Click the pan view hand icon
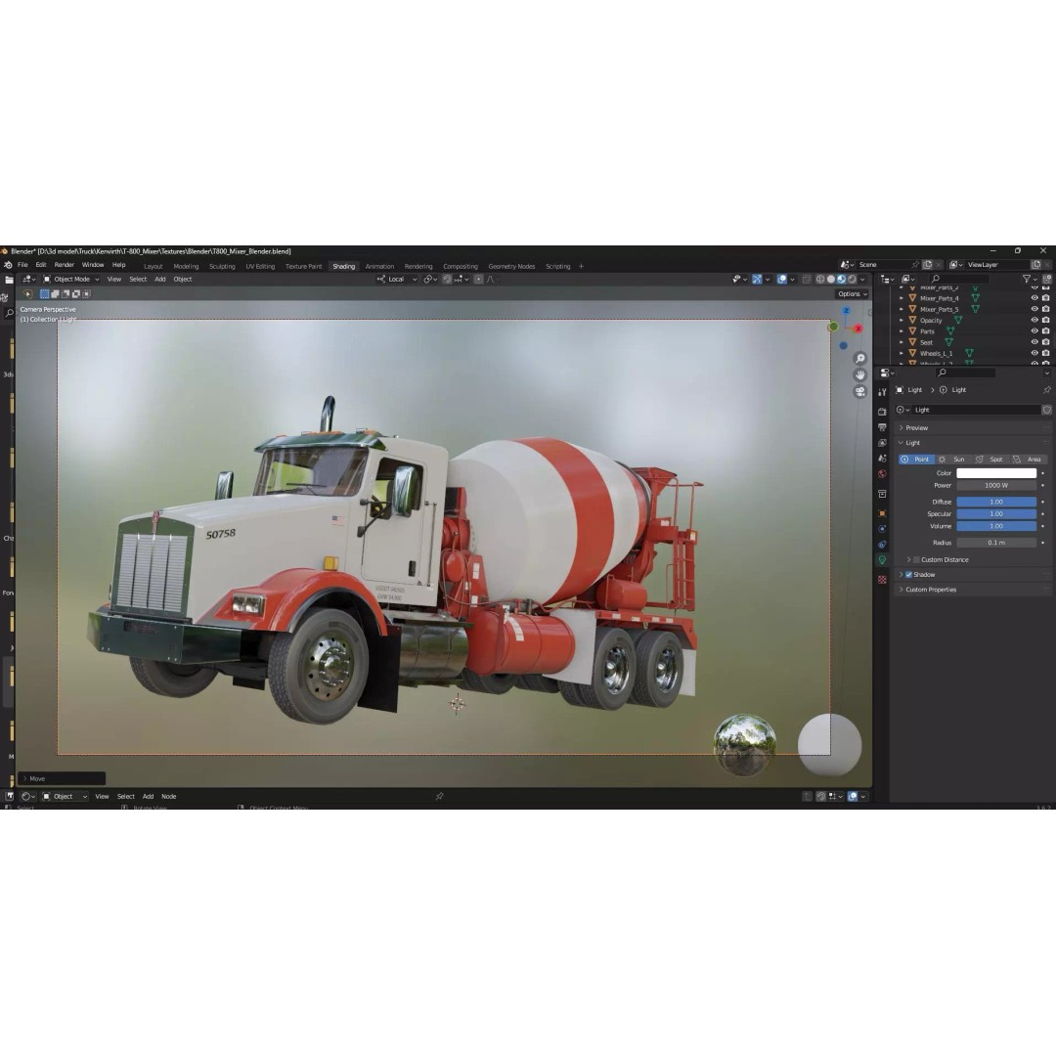 (x=860, y=374)
